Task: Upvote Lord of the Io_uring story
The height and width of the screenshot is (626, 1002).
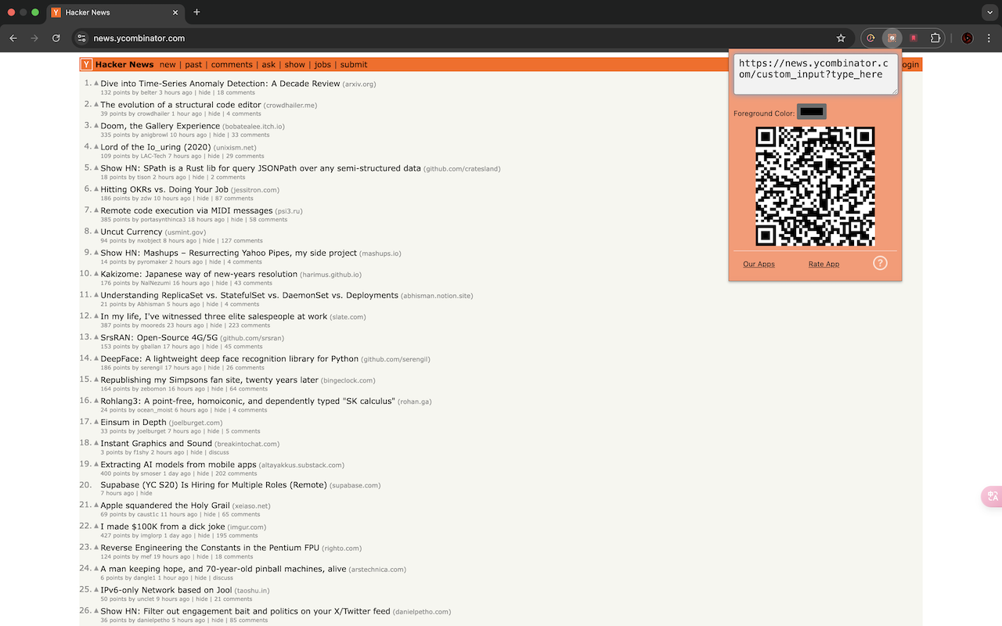Action: 96,146
